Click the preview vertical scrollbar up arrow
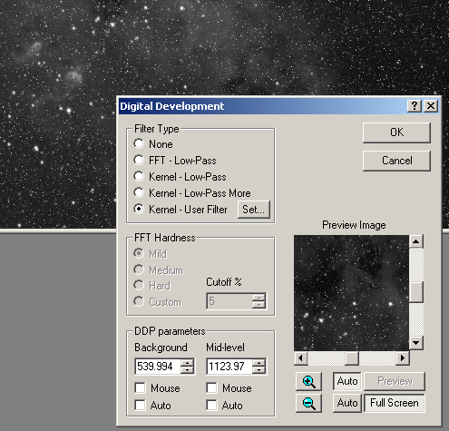Screen dimensions: 449x431 coord(416,241)
